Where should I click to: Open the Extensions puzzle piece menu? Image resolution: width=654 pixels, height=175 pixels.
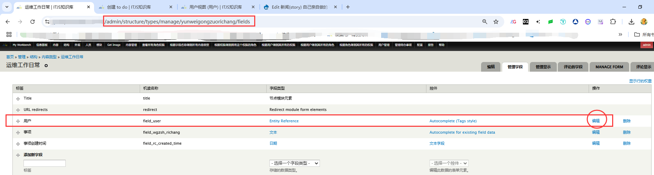pos(613,22)
